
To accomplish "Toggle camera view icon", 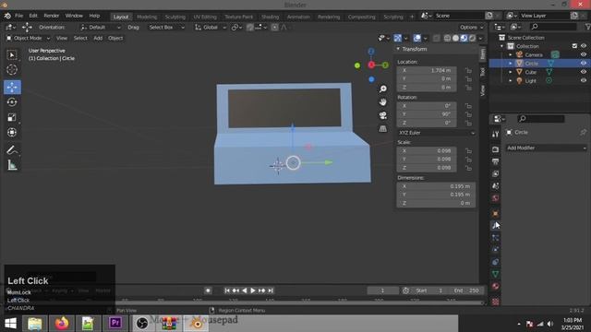I will click(383, 115).
